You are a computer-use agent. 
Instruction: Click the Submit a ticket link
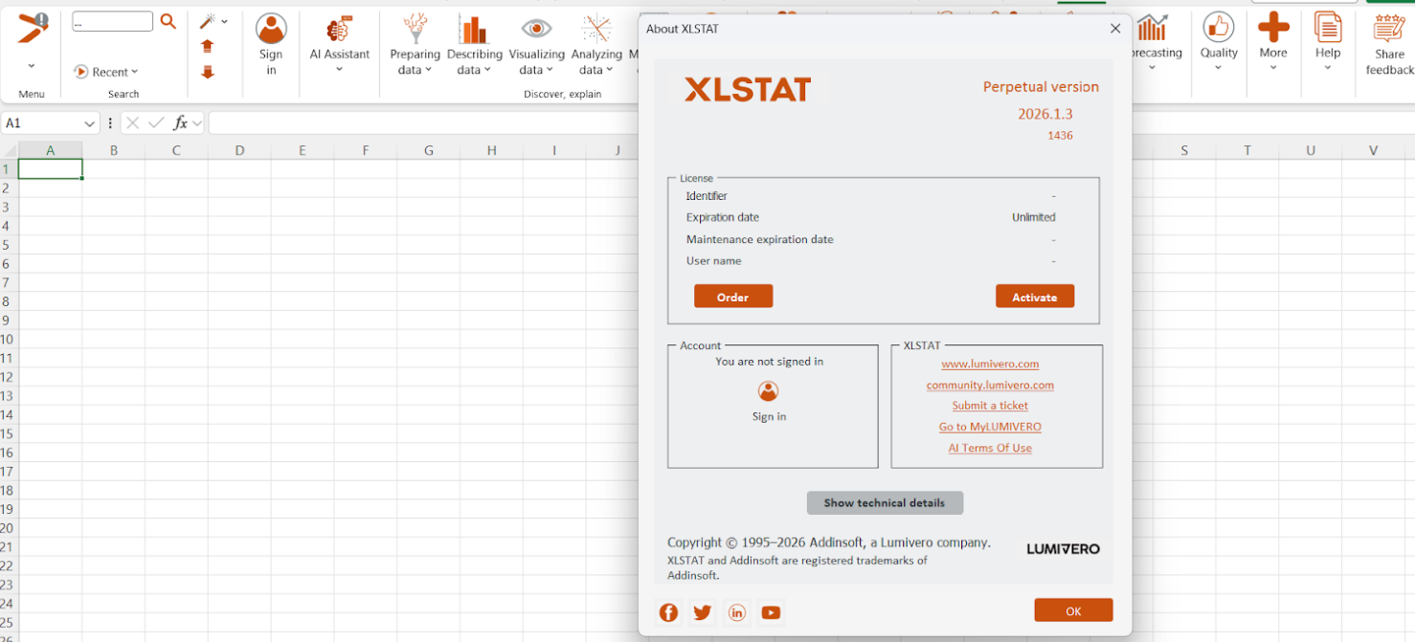[x=990, y=406]
